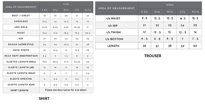Select the 1/2 WAIST row label
This screenshot has height=106, width=205.
click(113, 18)
